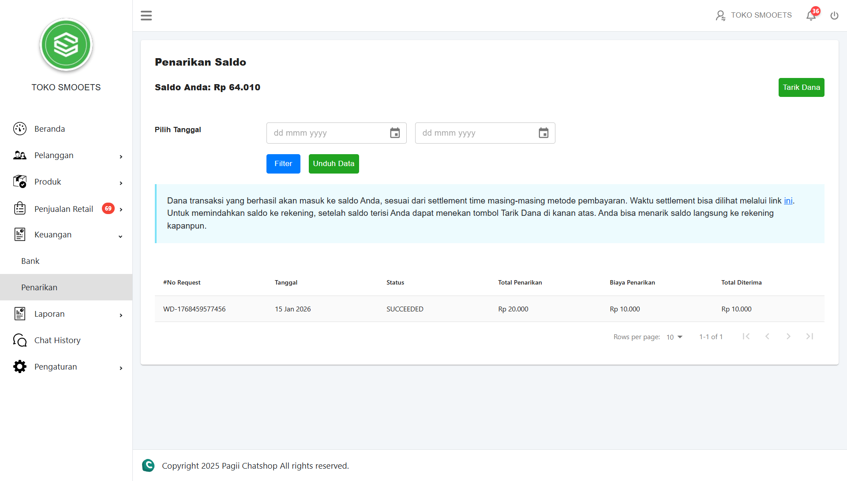The height and width of the screenshot is (481, 847).
Task: Open calendar picker for end date
Action: coord(543,133)
